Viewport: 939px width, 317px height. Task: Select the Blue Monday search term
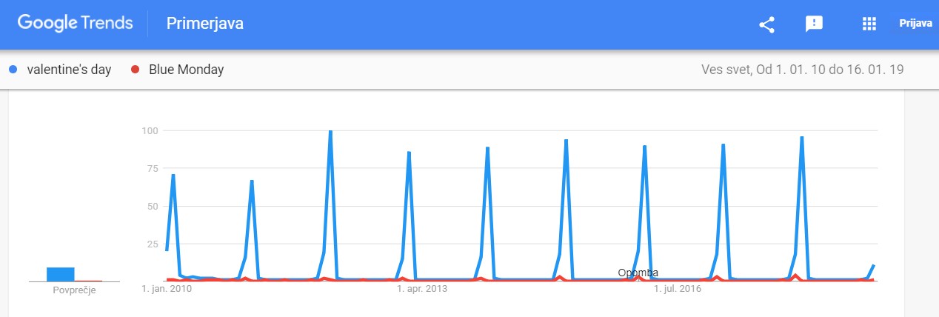click(186, 70)
